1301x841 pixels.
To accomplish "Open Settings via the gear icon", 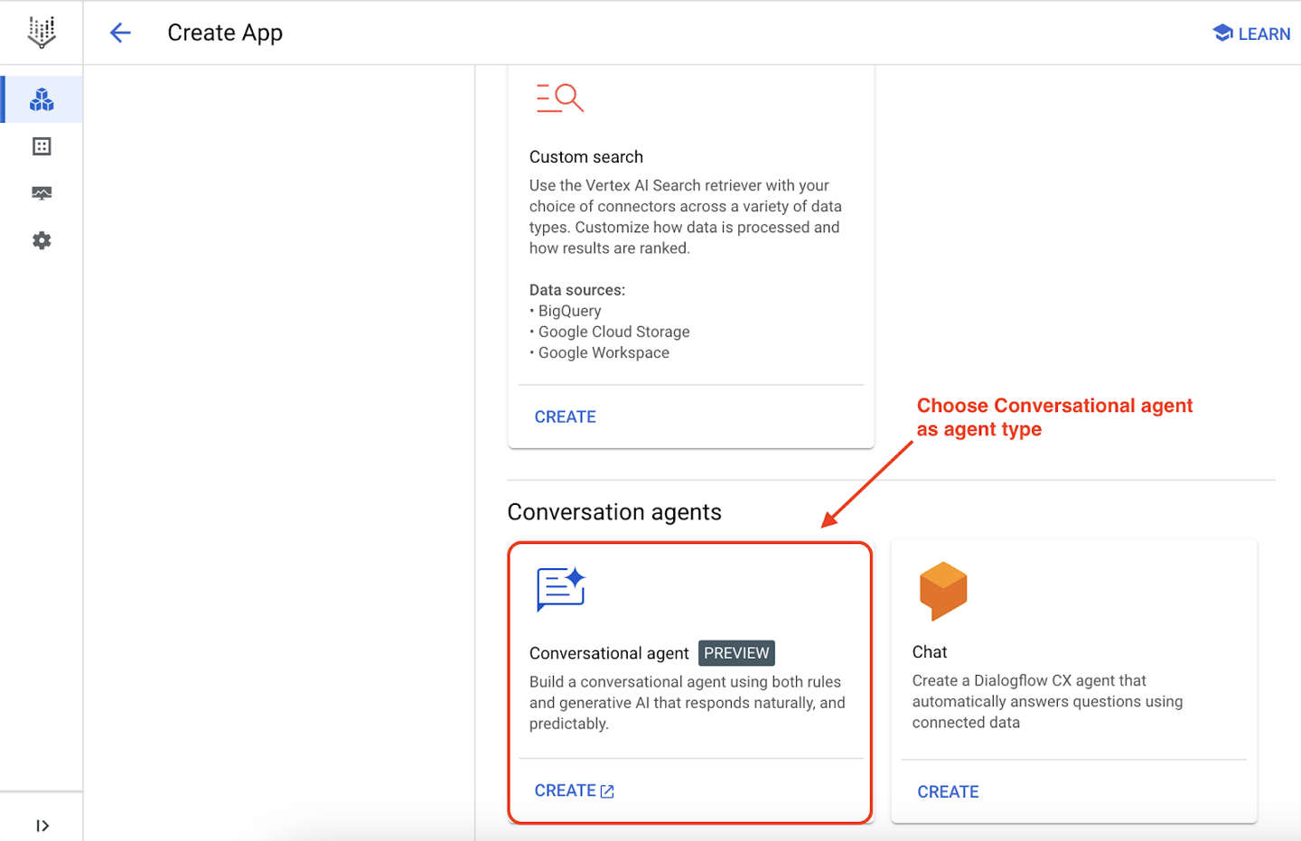I will click(42, 240).
